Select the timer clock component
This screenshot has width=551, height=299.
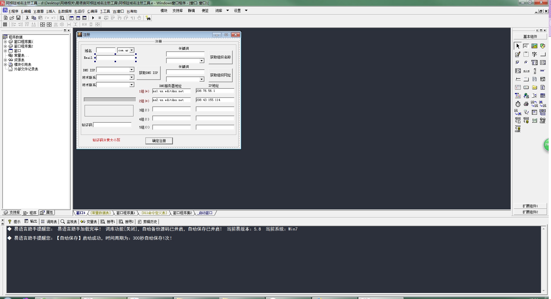pyautogui.click(x=518, y=104)
